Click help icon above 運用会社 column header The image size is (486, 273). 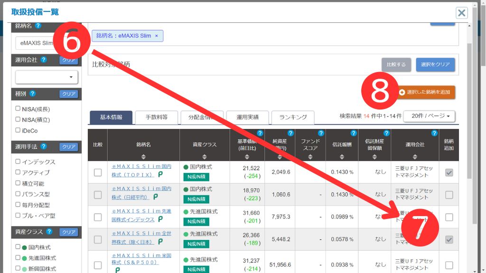pos(434,133)
